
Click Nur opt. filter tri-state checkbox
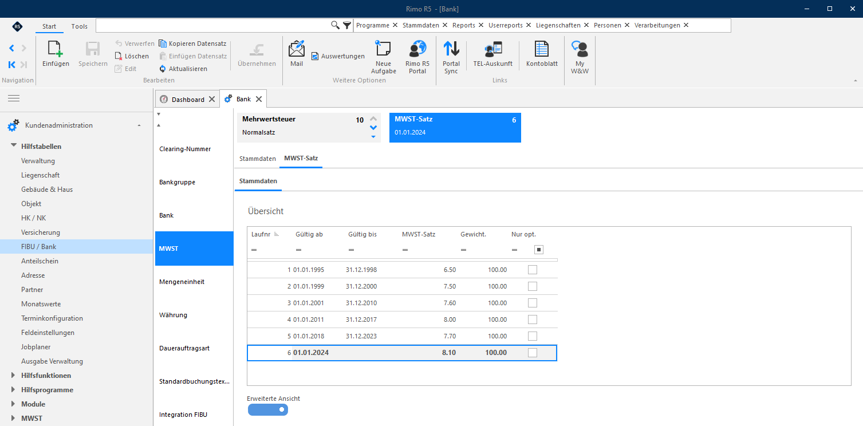[x=539, y=250]
